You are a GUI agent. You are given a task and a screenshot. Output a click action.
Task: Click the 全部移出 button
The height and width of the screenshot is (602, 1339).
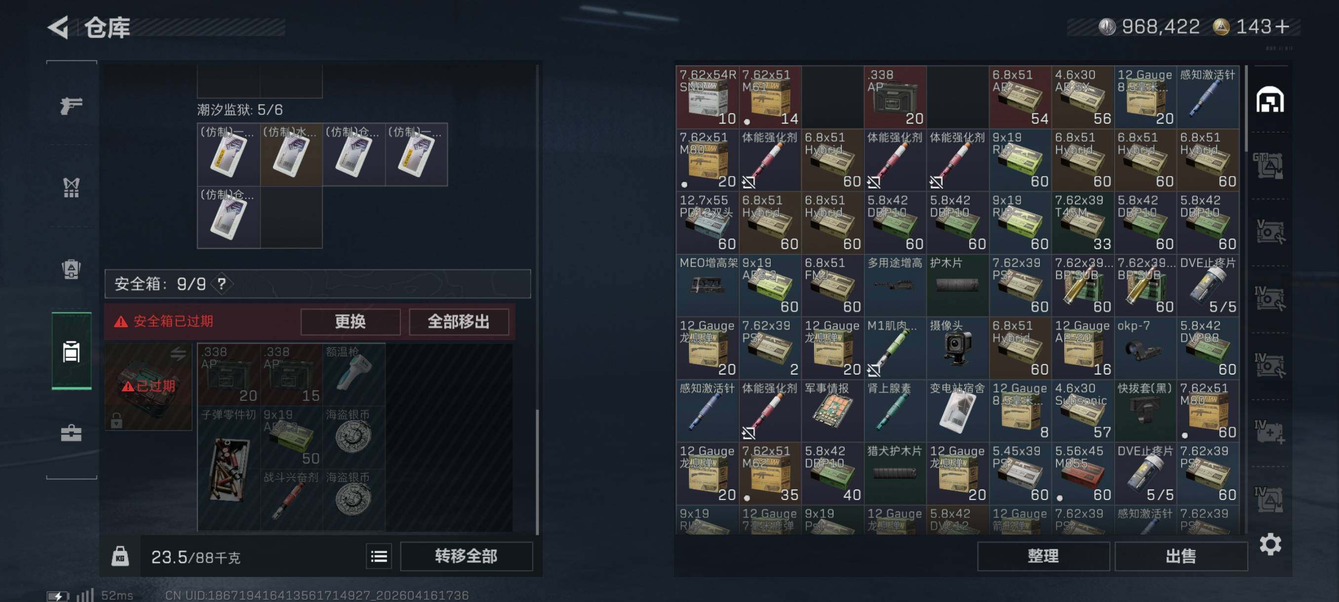click(459, 322)
